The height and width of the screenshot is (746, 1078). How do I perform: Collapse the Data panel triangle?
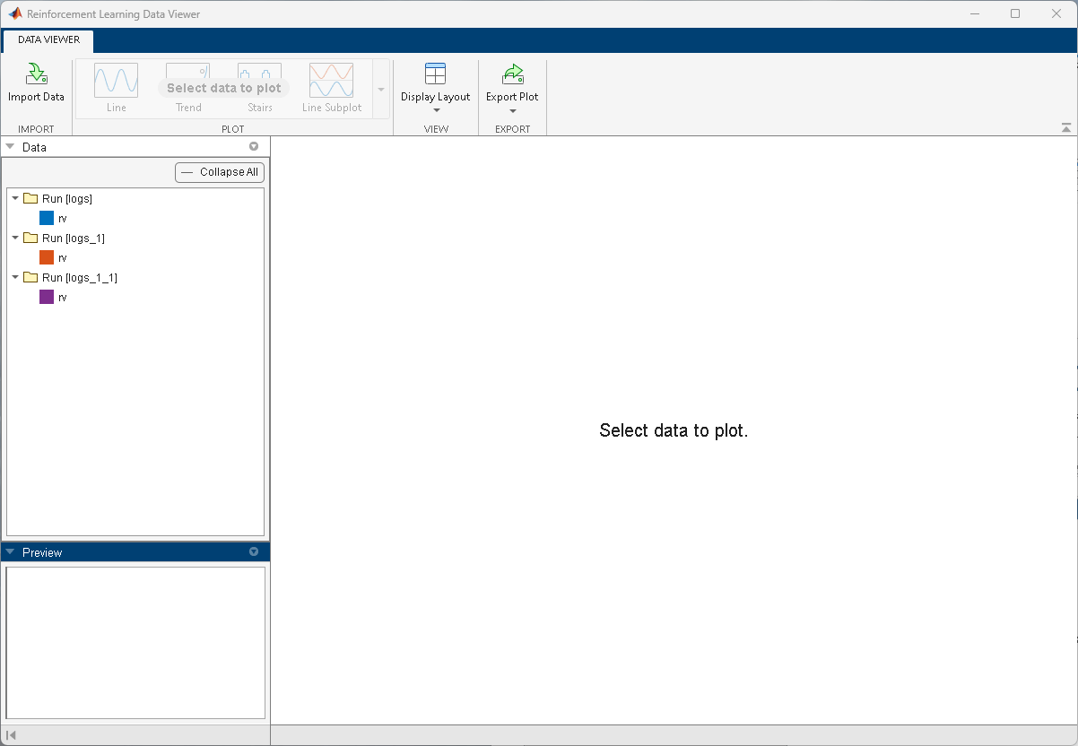[x=10, y=146]
